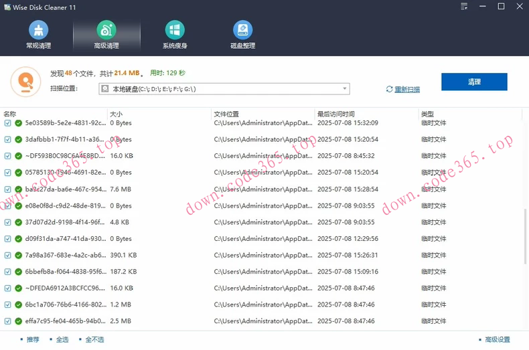Click green status icon for 37d07d2d row
The width and height of the screenshot is (529, 350).
(x=19, y=222)
